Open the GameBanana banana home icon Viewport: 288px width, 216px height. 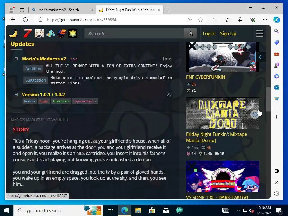[x=13, y=33]
